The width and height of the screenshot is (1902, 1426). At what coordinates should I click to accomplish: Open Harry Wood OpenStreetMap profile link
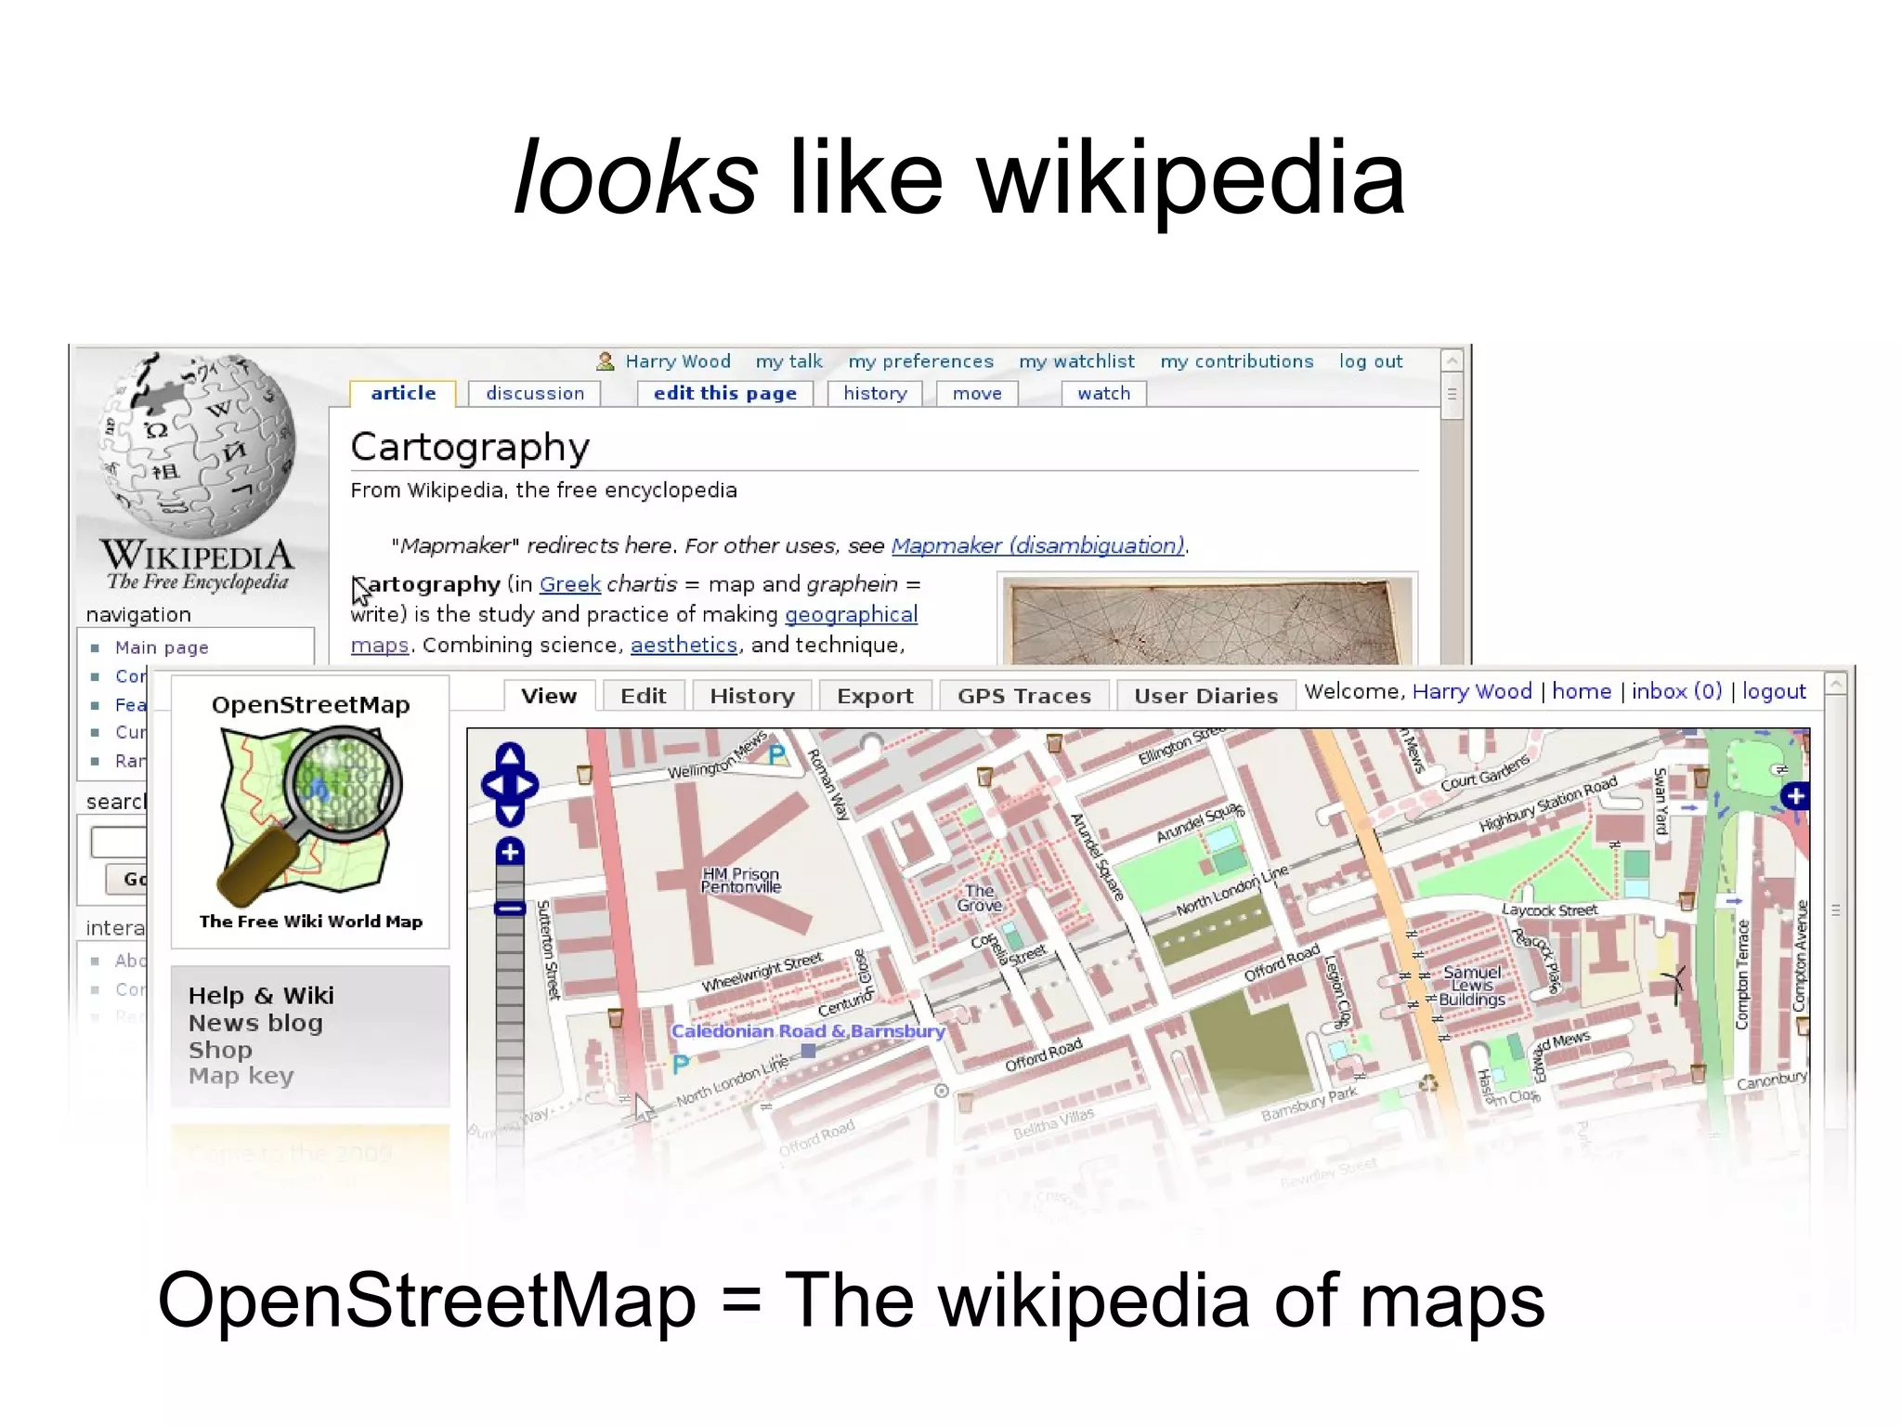[x=1472, y=691]
